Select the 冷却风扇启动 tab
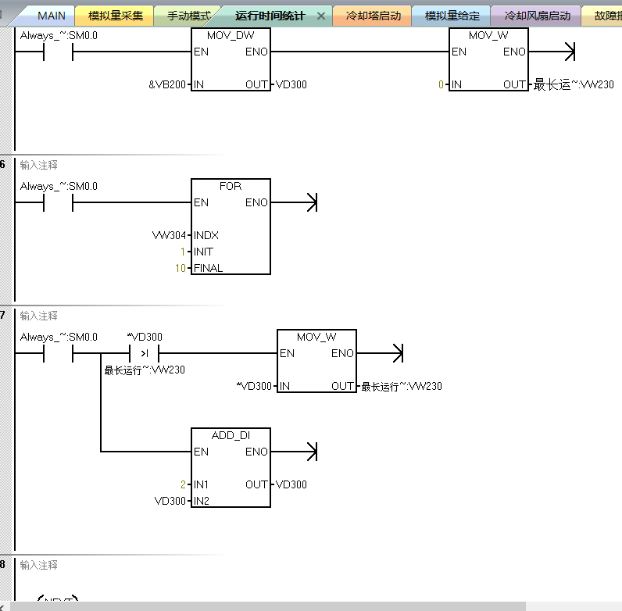This screenshot has height=611, width=622. (x=537, y=16)
